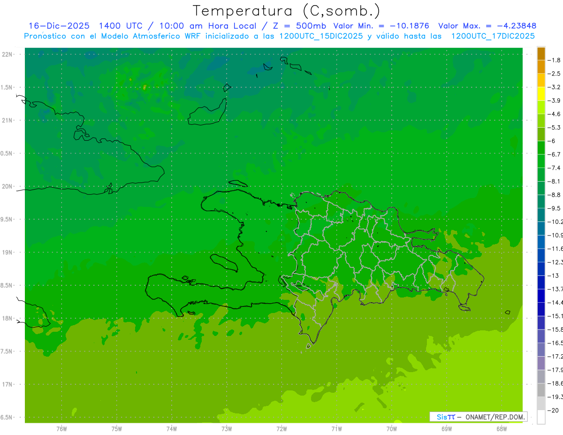Click the longitude label "72W"

pos(281,429)
